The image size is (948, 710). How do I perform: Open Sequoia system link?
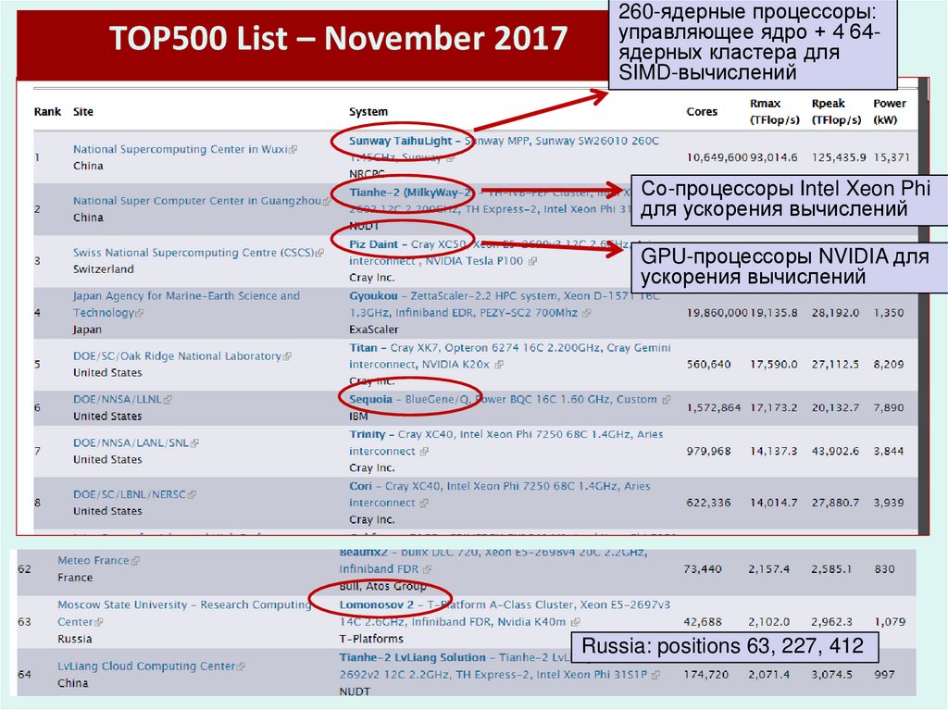click(x=370, y=399)
